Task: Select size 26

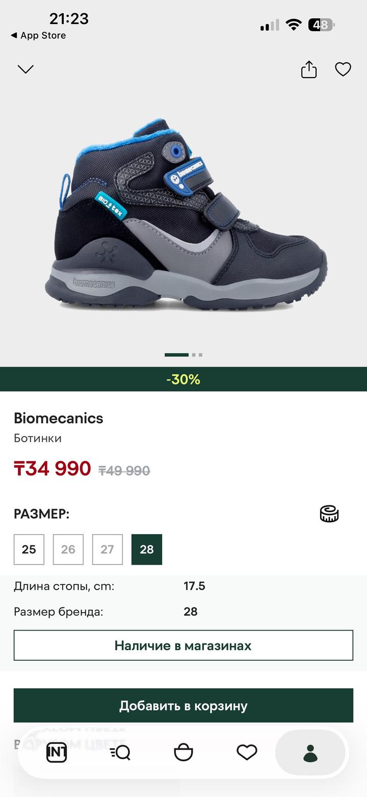Action: [68, 549]
